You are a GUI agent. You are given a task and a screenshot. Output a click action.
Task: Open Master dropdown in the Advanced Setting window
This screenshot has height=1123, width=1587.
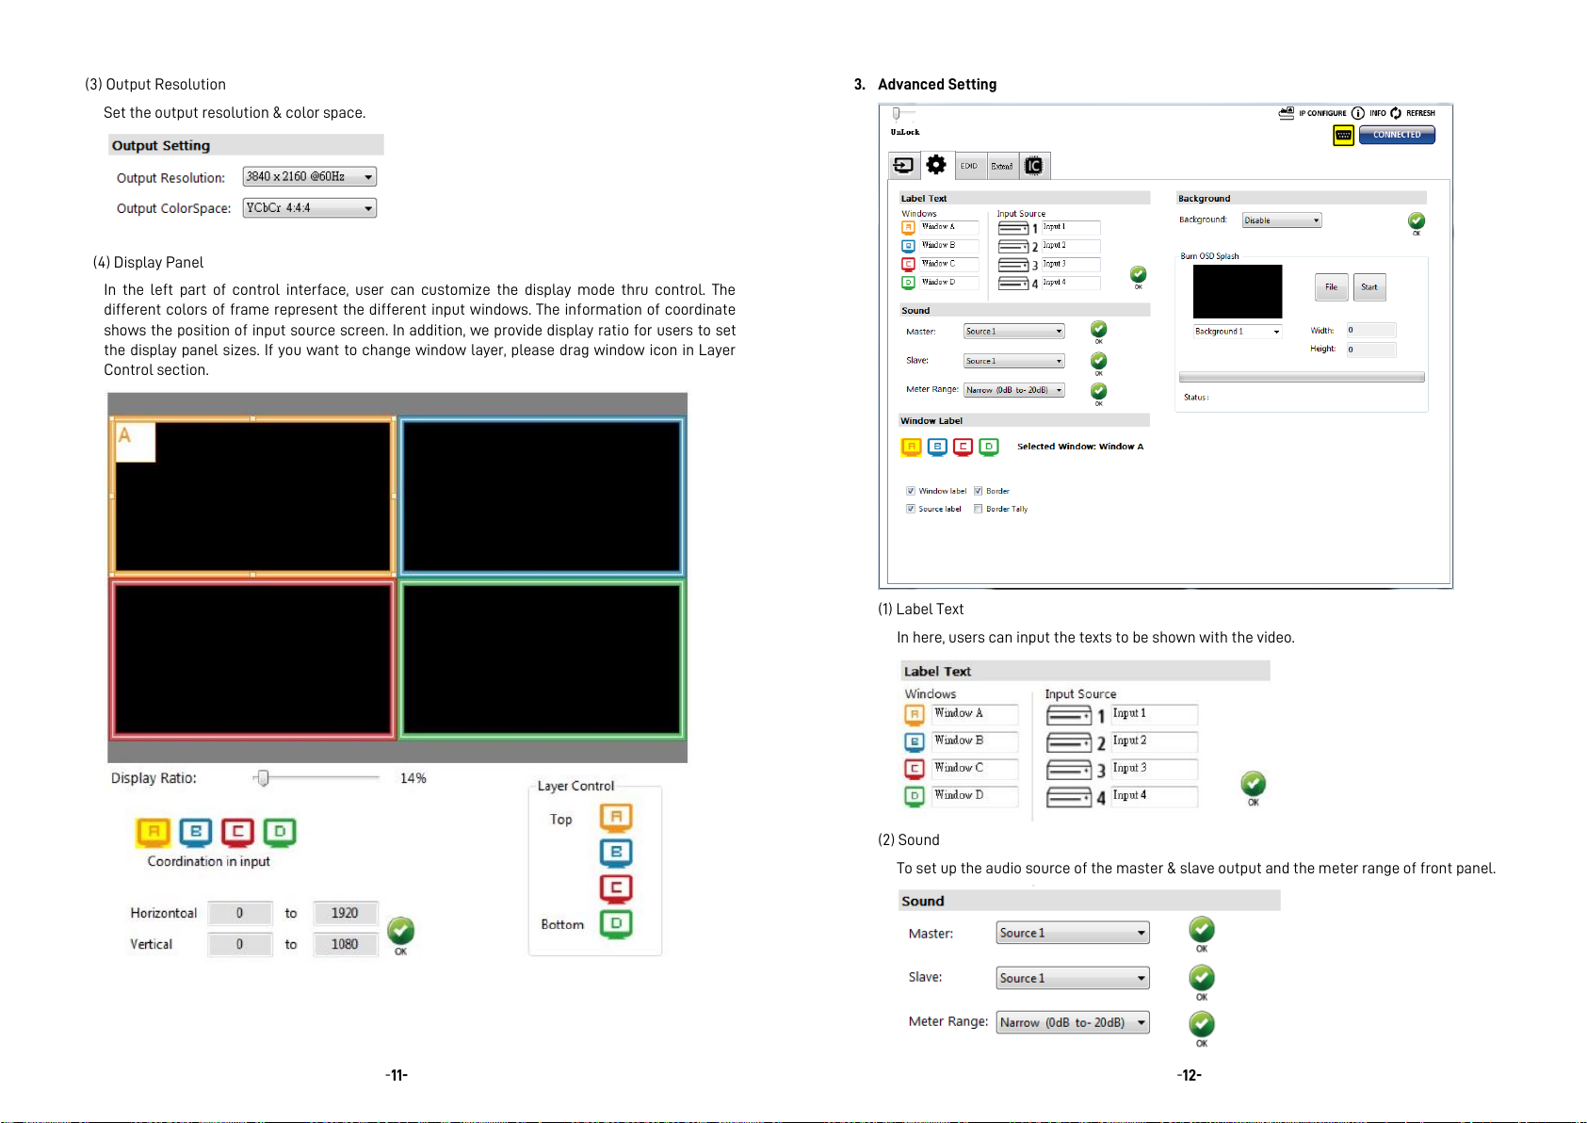pyautogui.click(x=1014, y=332)
